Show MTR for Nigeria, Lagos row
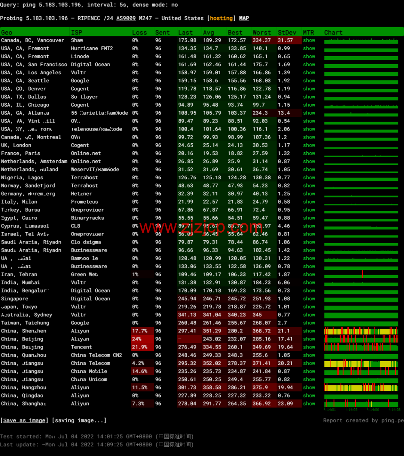 309,178
